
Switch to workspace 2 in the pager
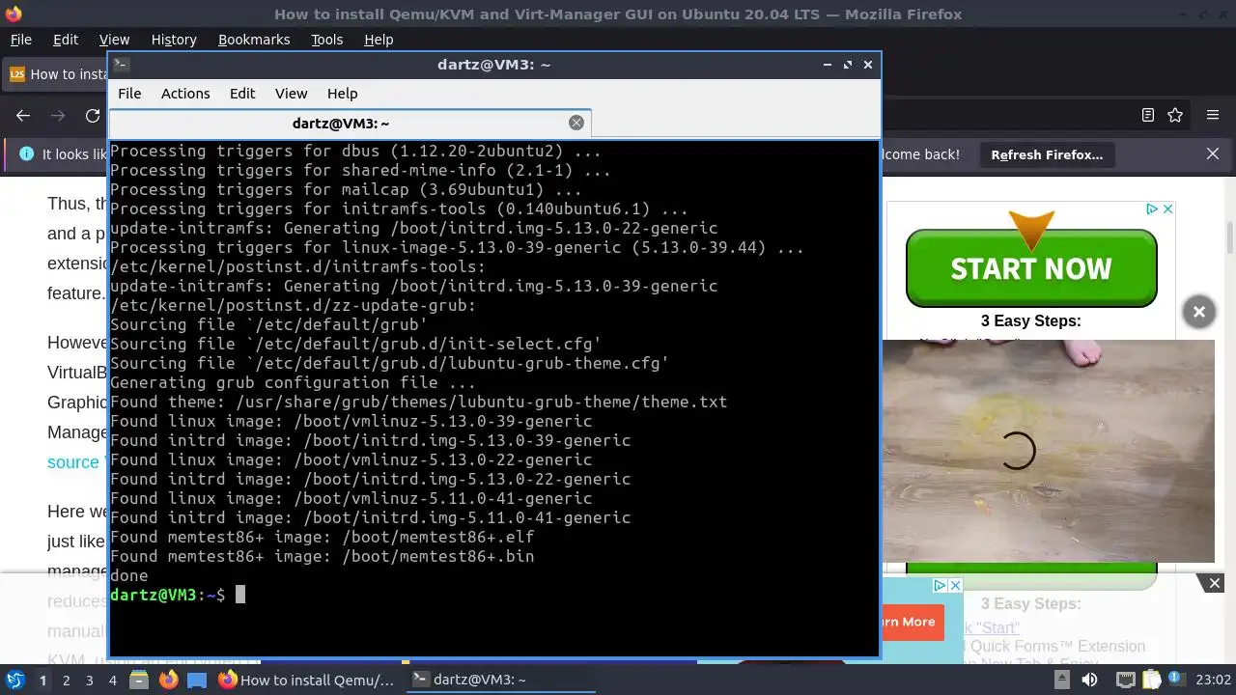click(66, 680)
